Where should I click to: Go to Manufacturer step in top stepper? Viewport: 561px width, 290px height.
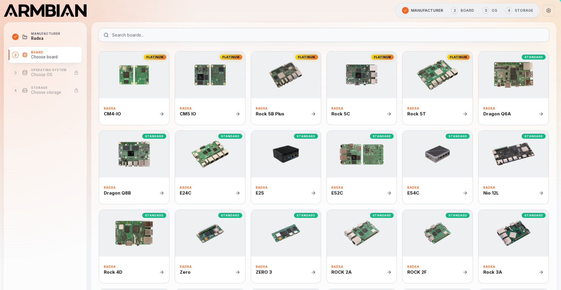(x=422, y=11)
